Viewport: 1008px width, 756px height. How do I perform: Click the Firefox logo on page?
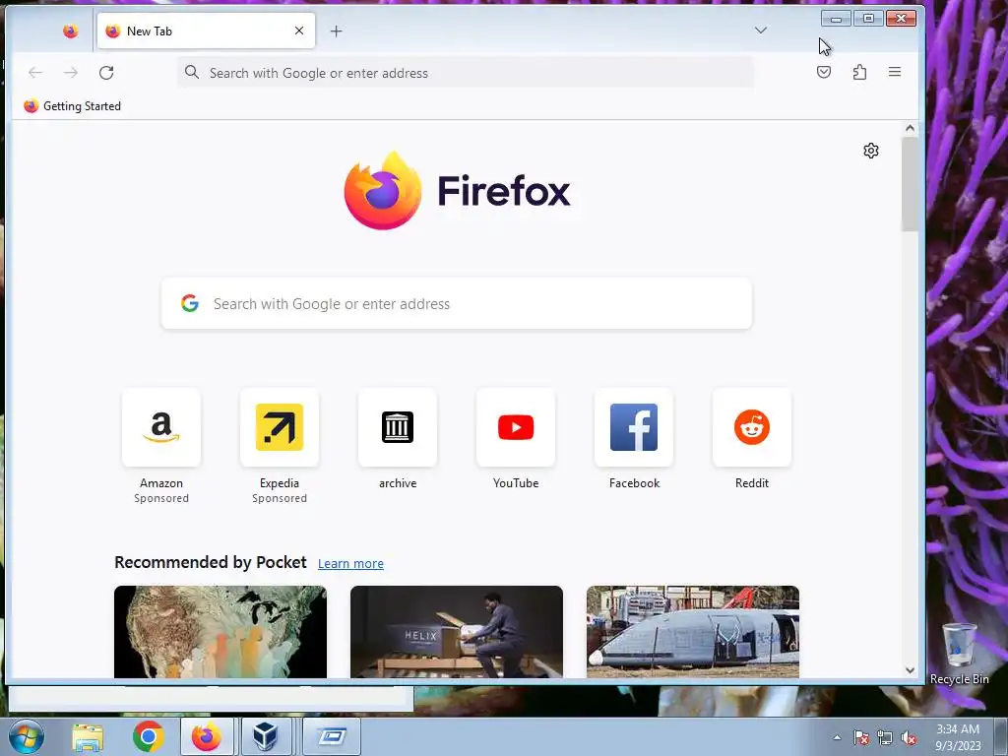pos(457,190)
